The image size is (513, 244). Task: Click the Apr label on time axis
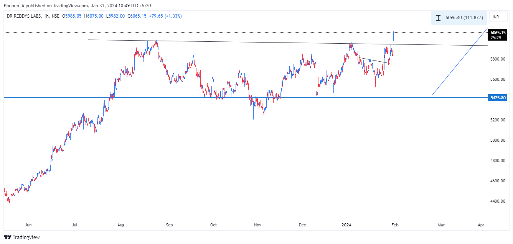(481, 225)
